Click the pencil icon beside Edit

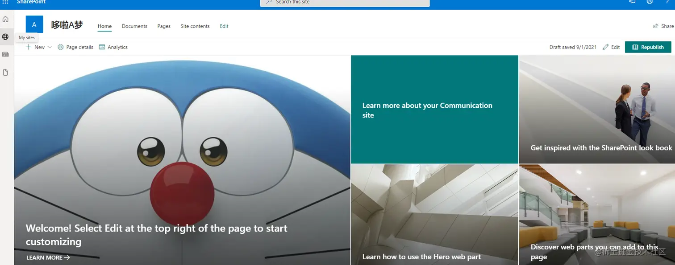[x=605, y=47]
